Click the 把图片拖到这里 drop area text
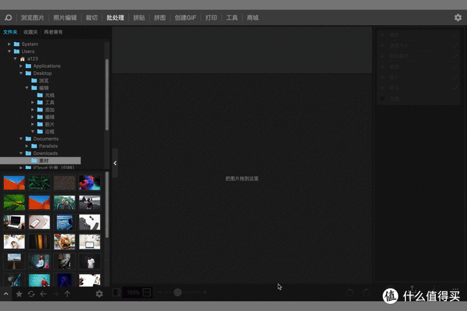Image resolution: width=467 pixels, height=311 pixels. [x=242, y=179]
